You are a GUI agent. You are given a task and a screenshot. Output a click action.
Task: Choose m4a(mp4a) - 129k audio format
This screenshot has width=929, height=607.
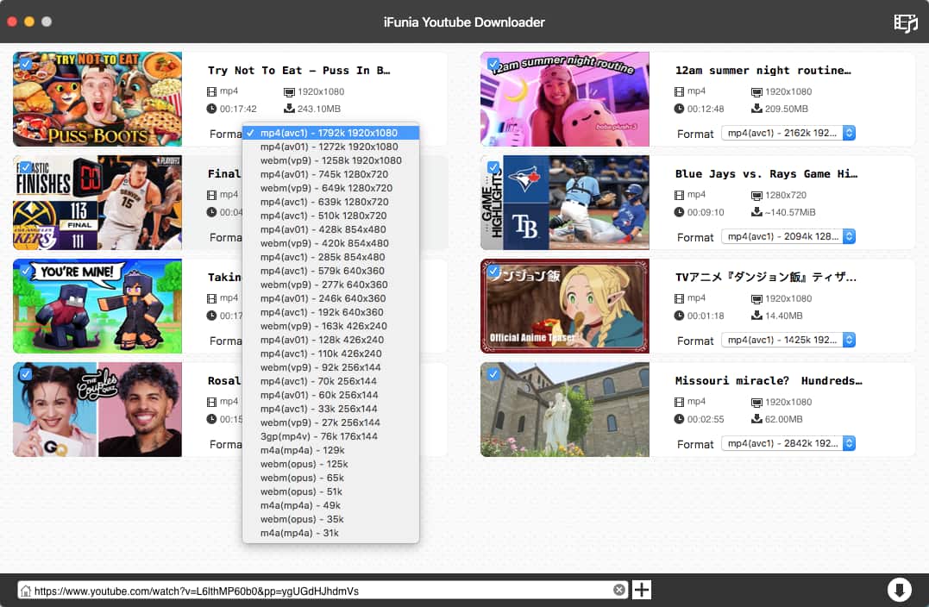302,450
